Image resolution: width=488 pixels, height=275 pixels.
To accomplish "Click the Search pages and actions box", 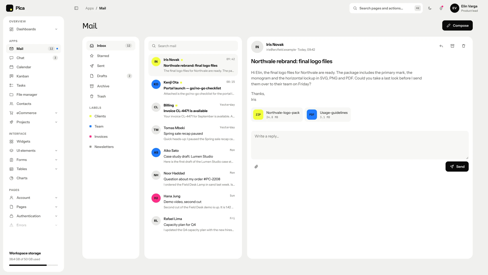I will [386, 8].
